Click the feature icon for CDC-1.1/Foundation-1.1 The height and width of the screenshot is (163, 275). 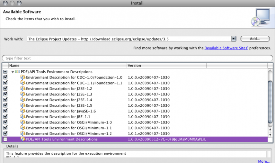pyautogui.click(x=23, y=83)
